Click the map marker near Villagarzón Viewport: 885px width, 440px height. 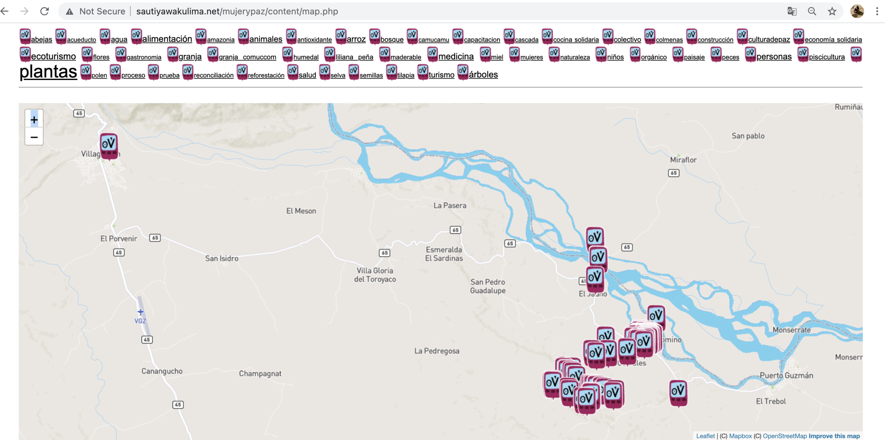coord(108,146)
